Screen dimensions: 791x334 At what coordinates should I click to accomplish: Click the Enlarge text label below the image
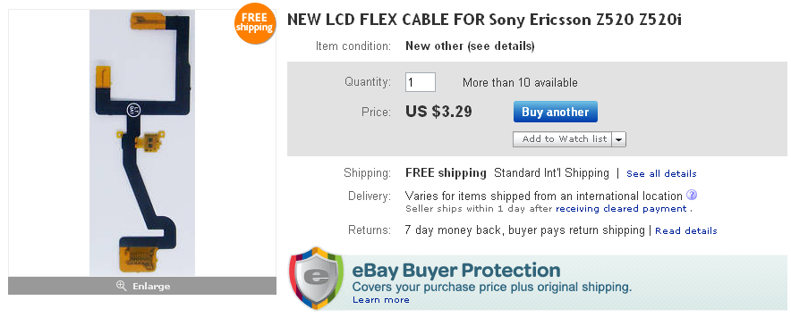tap(151, 286)
